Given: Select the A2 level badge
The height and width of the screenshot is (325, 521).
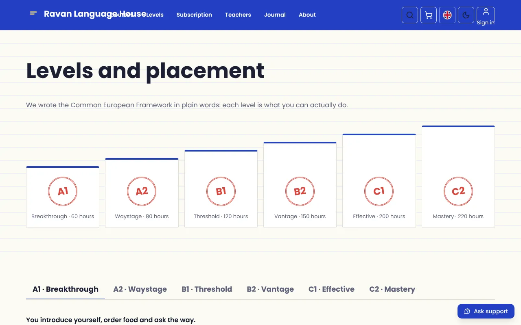Looking at the screenshot, I should (x=142, y=191).
